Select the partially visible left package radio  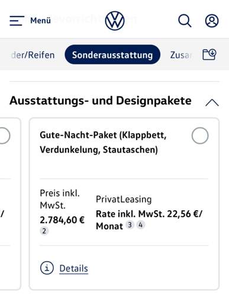4,136
